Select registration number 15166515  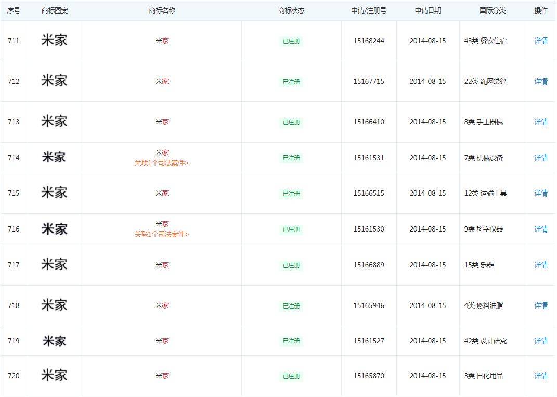369,194
